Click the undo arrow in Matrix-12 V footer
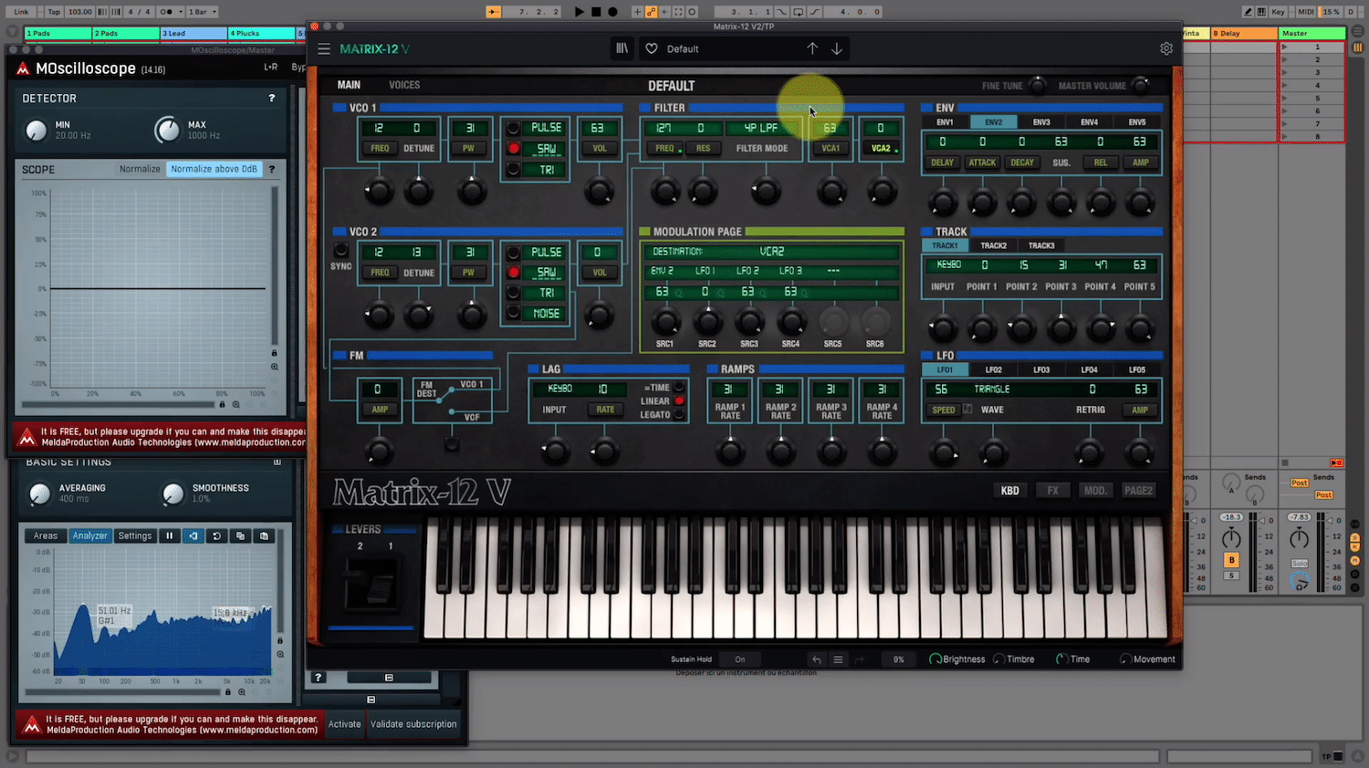Screen dimensions: 1369x768 817,659
